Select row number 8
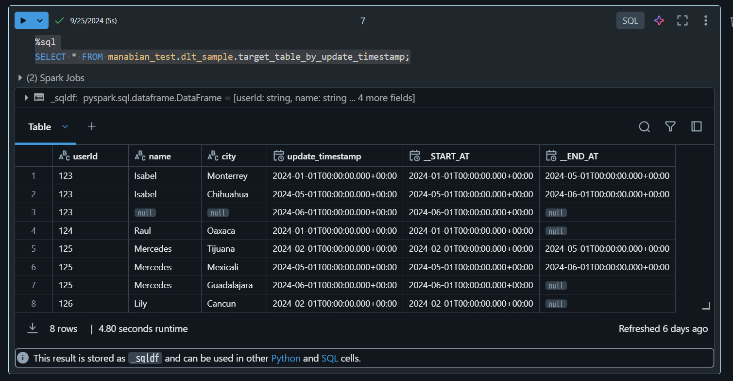 [34, 303]
